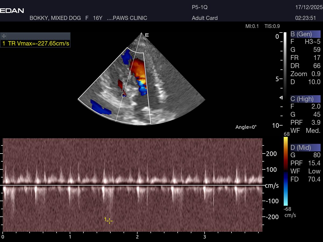Click the focus position triangle on depth scale
This screenshot has width=323, height=242.
click(x=281, y=97)
